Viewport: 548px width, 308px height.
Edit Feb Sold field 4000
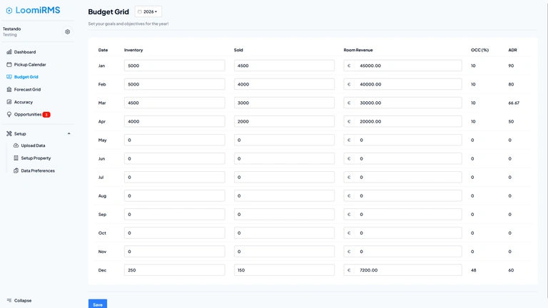[284, 84]
